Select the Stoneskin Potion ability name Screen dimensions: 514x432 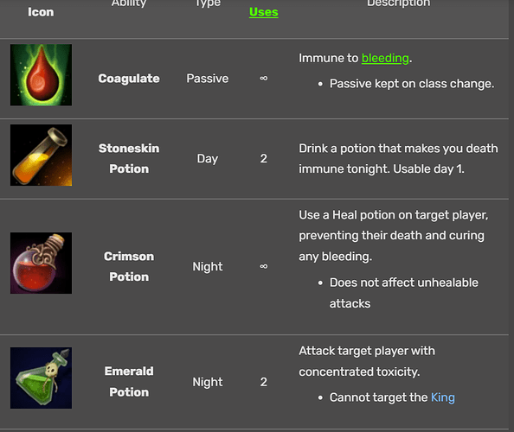[129, 159]
